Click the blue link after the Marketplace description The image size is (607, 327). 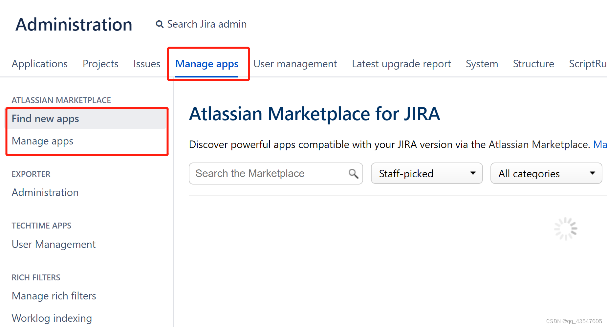tap(600, 144)
